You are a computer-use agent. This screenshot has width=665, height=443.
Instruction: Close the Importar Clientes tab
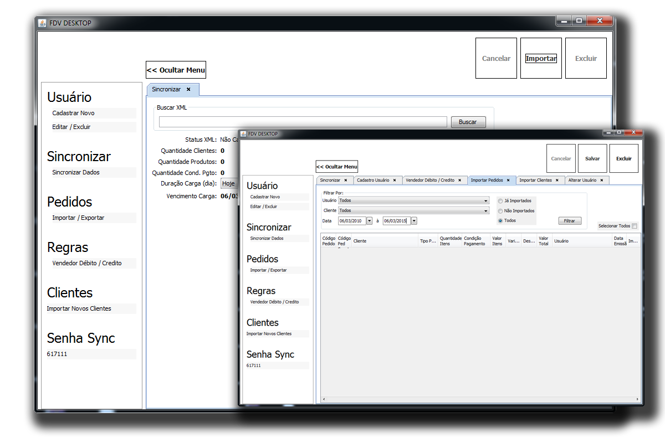pyautogui.click(x=557, y=181)
